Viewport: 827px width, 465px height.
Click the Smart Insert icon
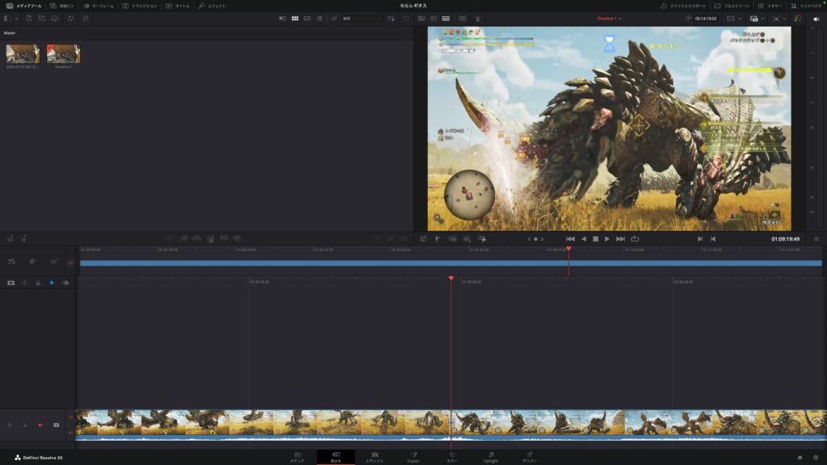[170, 239]
